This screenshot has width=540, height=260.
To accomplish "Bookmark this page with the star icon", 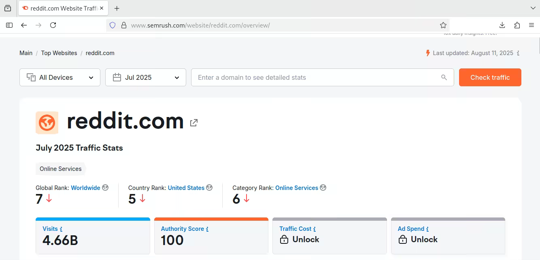I will [443, 25].
